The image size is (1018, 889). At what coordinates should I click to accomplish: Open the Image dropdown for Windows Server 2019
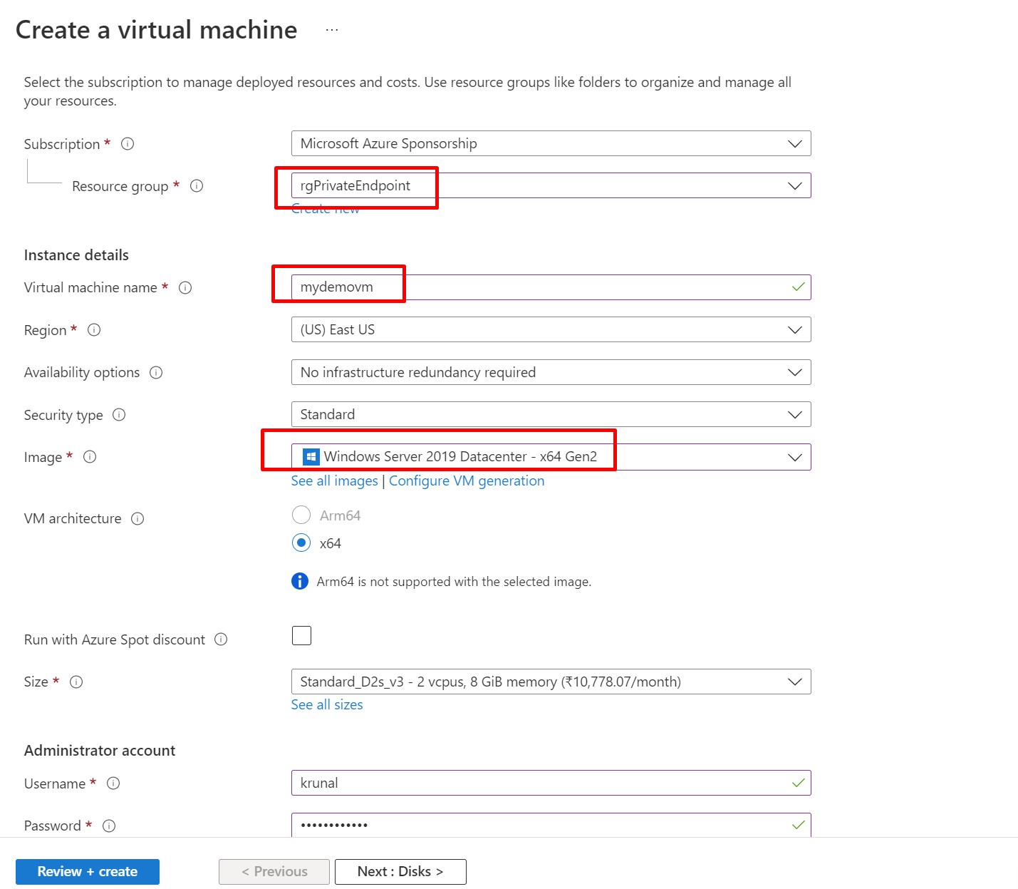click(551, 457)
